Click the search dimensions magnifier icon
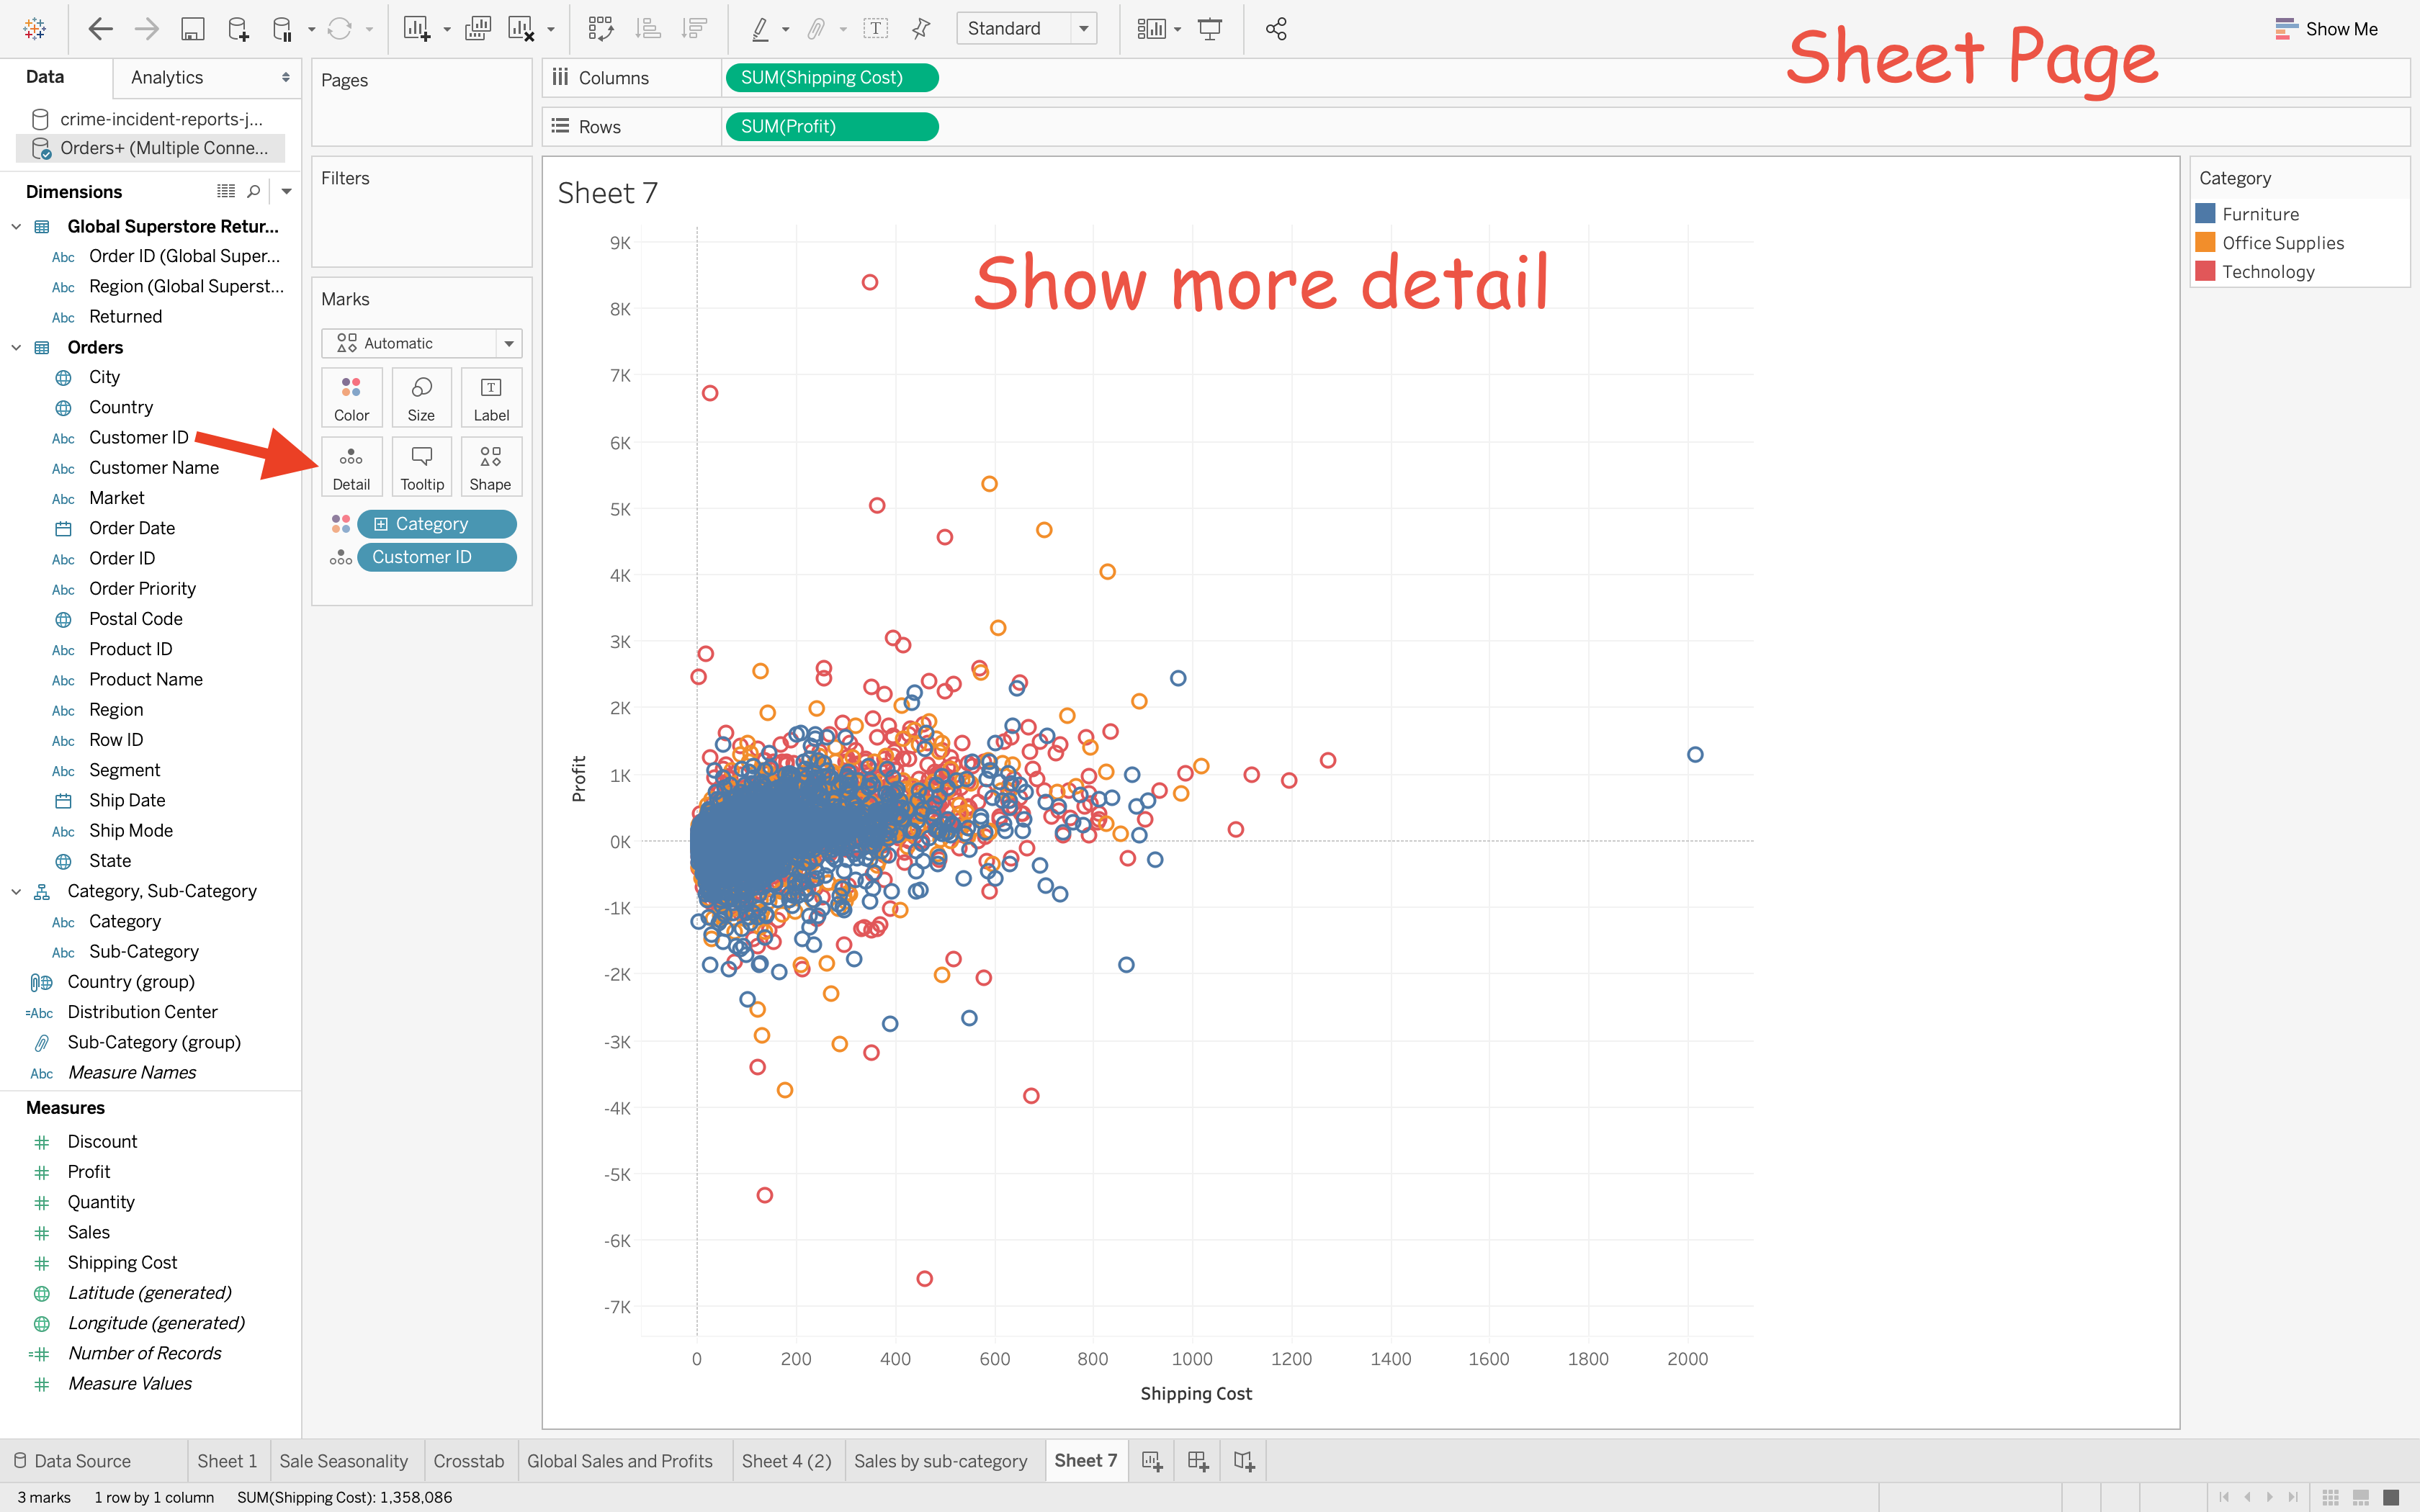Screen dimensions: 2420x1512 pyautogui.click(x=254, y=191)
